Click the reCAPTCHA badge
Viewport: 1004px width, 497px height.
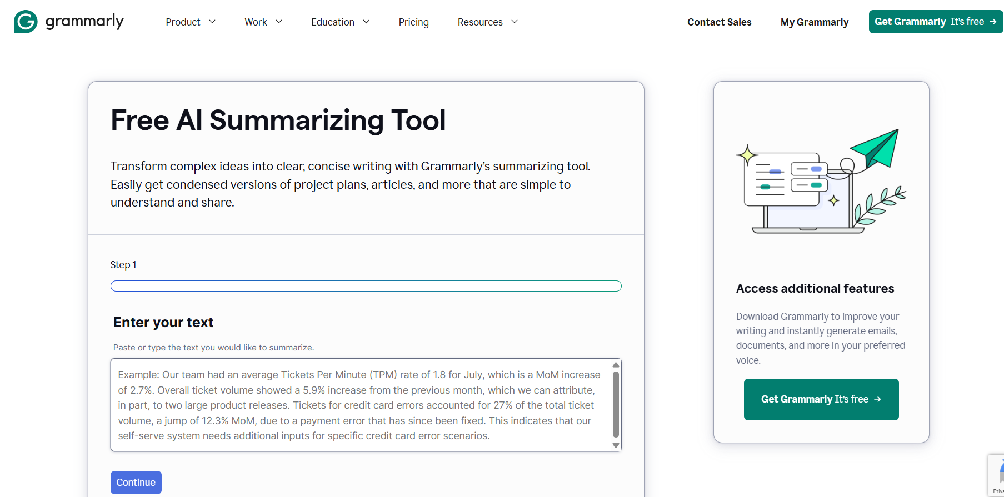click(996, 475)
